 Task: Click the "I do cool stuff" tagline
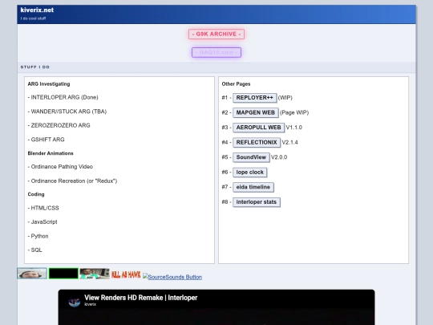coord(33,18)
